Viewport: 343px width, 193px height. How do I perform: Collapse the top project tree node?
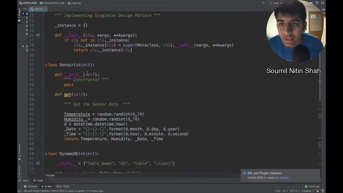[x=24, y=13]
